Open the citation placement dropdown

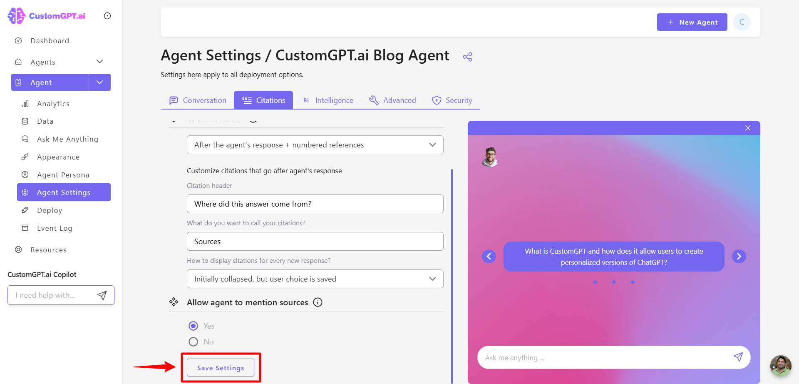[x=315, y=145]
